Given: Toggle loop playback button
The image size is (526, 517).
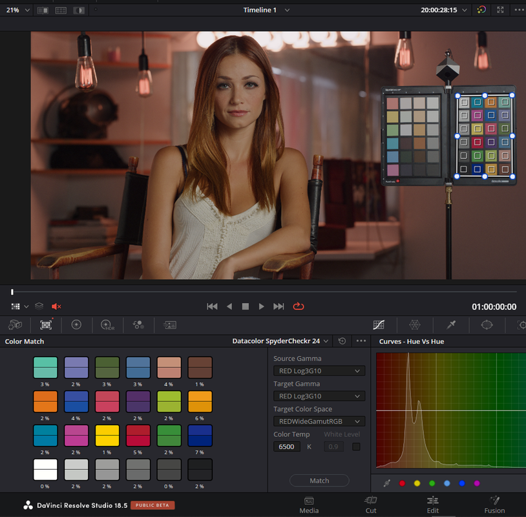Looking at the screenshot, I should tap(299, 306).
